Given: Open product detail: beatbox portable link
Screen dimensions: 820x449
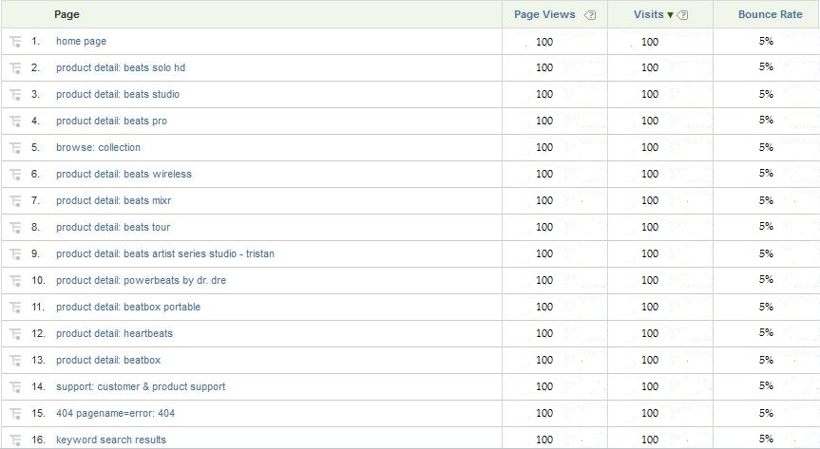Looking at the screenshot, I should 127,308.
